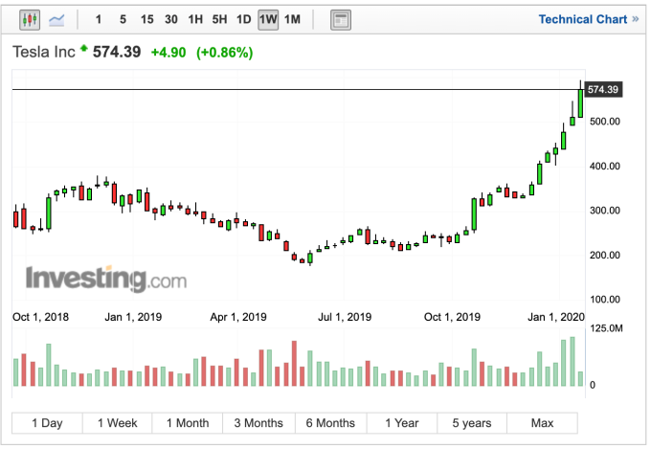Viewport: 651px width, 449px height.
Task: Select the 1D interval
Action: point(244,19)
